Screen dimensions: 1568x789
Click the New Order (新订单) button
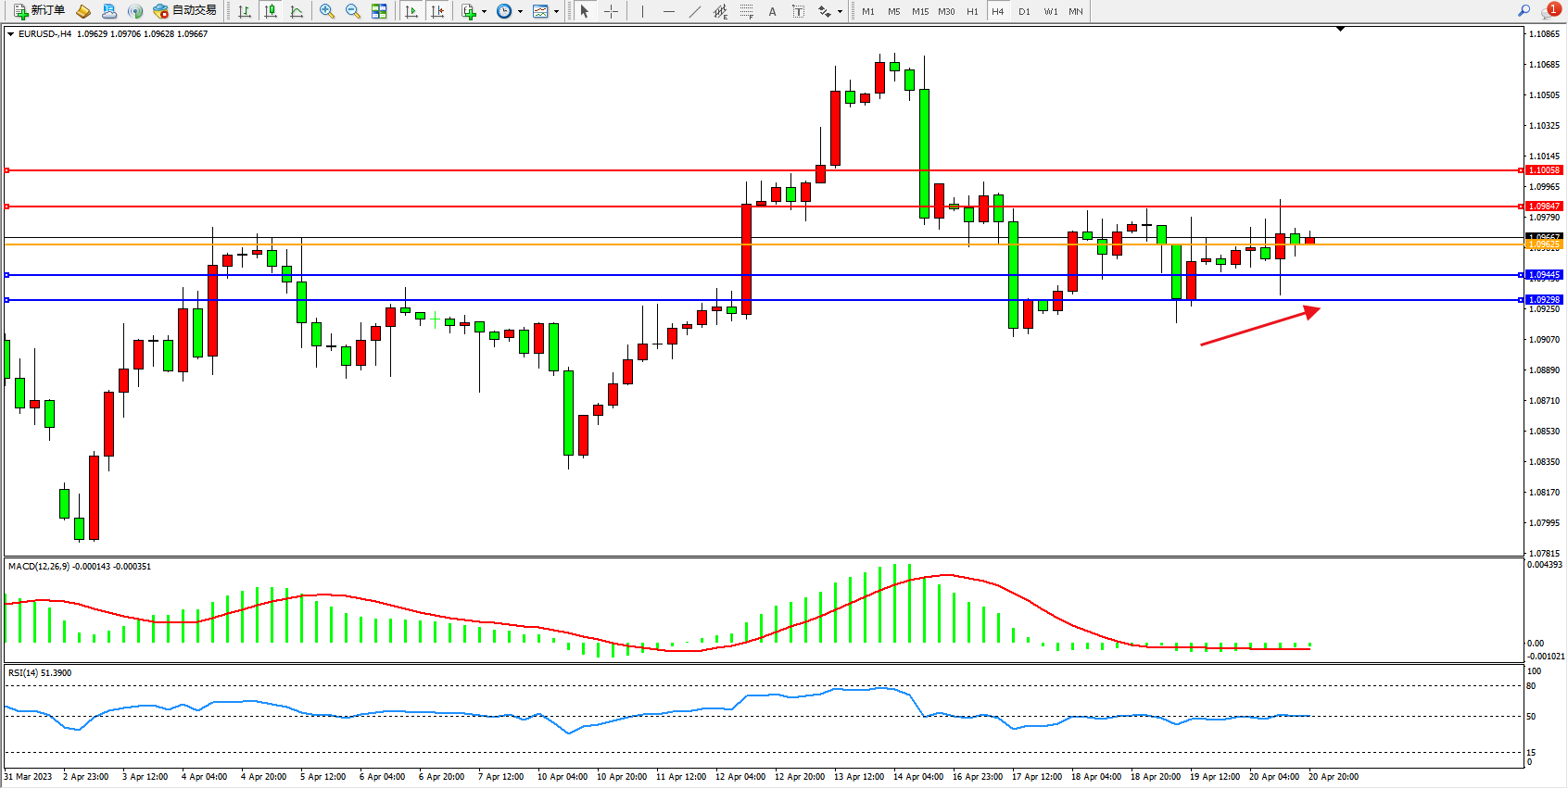(39, 11)
